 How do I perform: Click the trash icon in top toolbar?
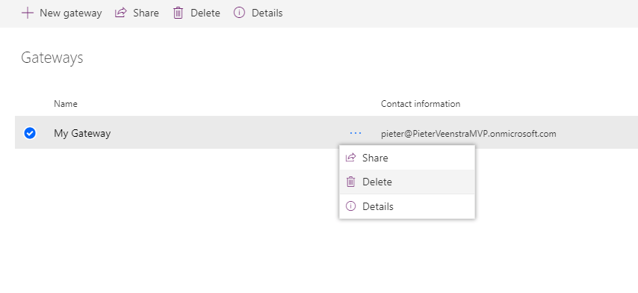[179, 13]
